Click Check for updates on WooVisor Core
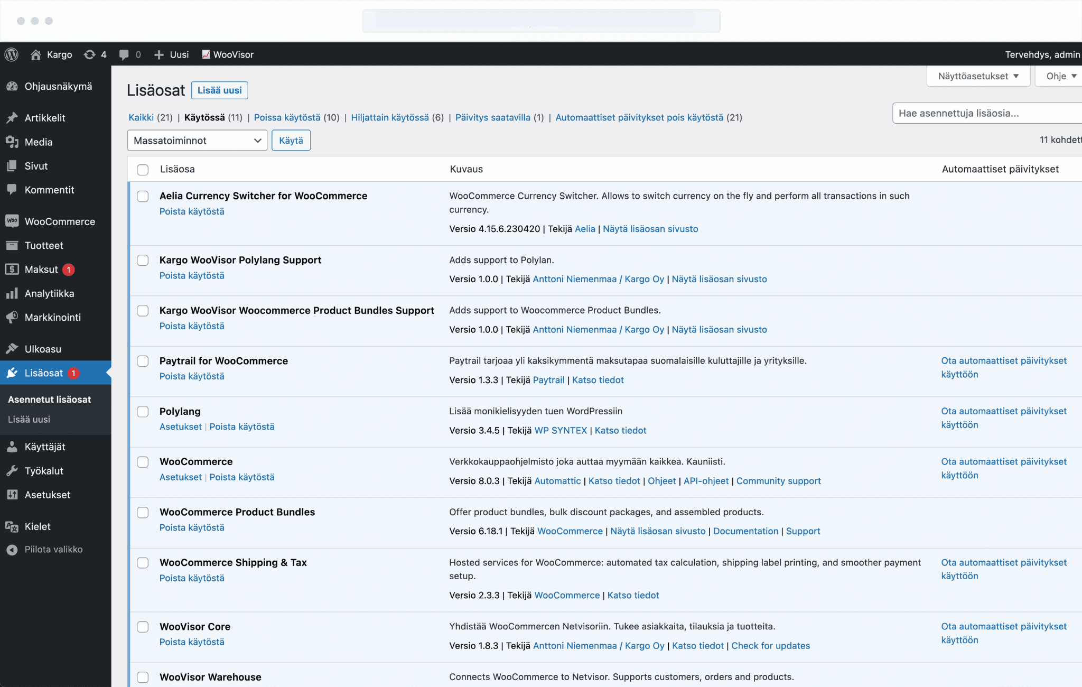This screenshot has height=687, width=1082. (770, 646)
